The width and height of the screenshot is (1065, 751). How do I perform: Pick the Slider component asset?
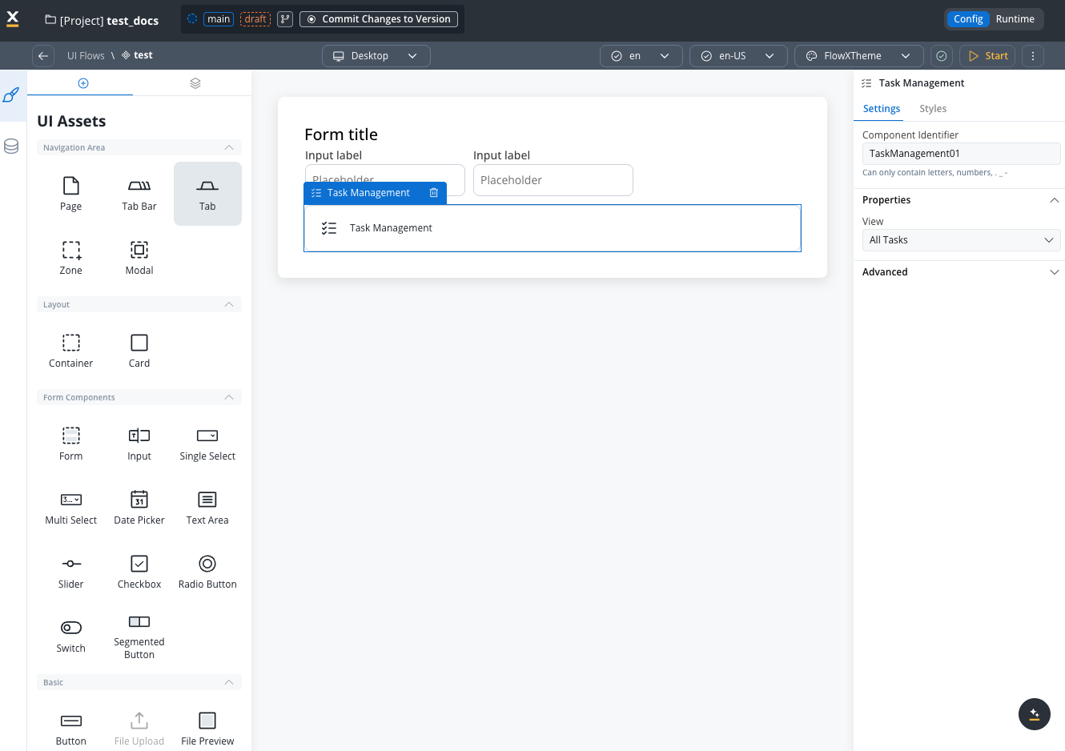click(x=71, y=572)
